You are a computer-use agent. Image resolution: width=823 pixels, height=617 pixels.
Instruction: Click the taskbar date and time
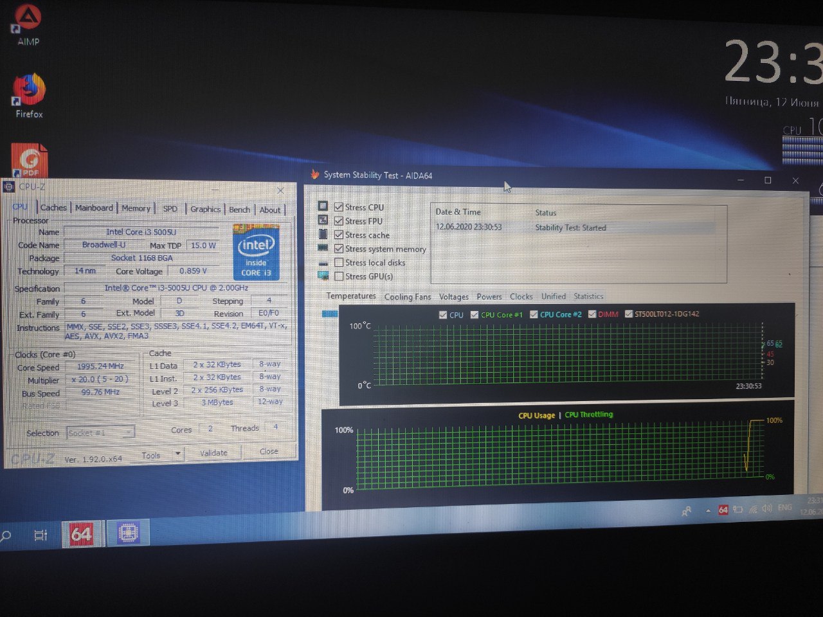pyautogui.click(x=811, y=506)
